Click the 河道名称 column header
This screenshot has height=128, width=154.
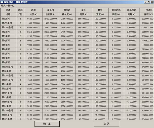coord(8,12)
